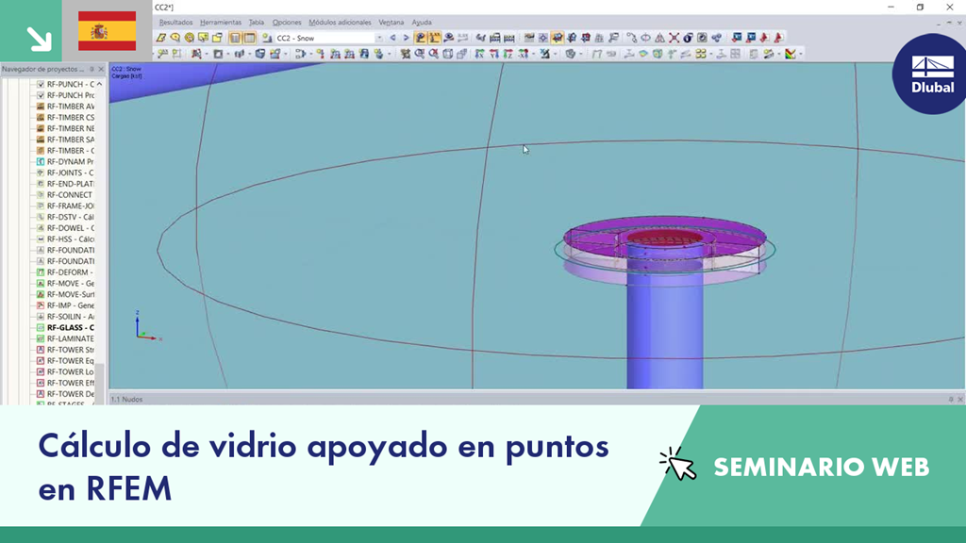Click the yellow four-squares grouping icon
This screenshot has height=543, width=966.
(701, 54)
